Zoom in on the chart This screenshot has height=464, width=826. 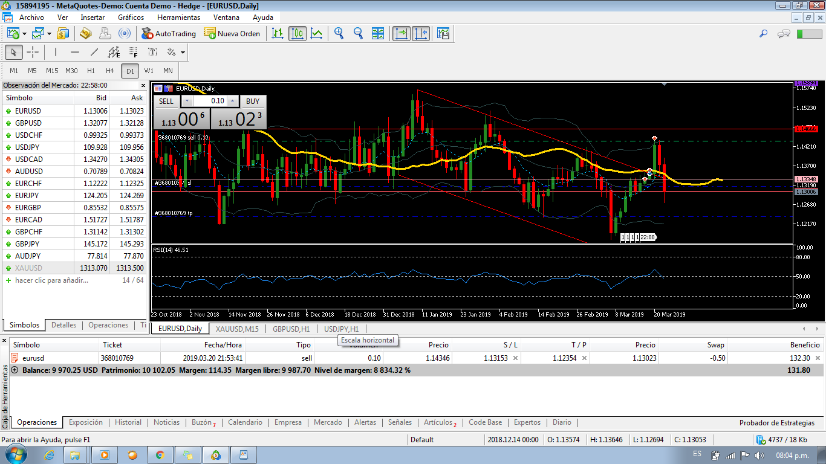(339, 33)
